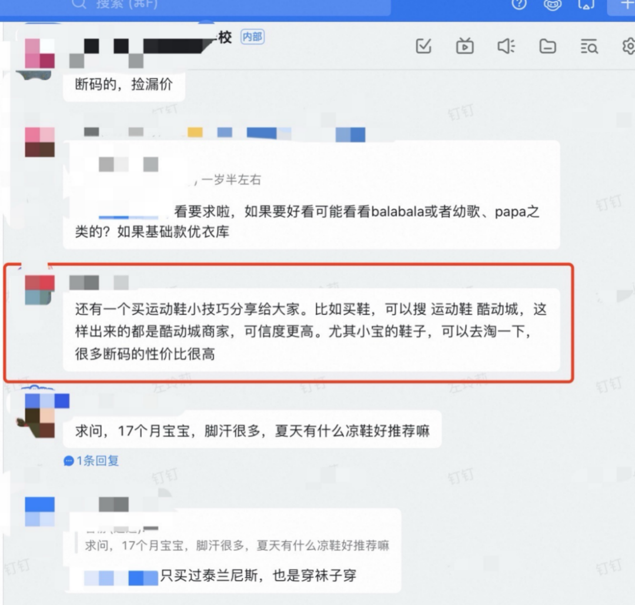Screen dimensions: 635x605
Task: Click the message mentioning balabala and 优衣库
Action: 311,196
